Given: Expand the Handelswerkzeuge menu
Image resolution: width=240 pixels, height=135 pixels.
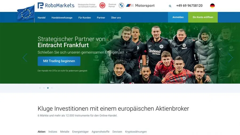Looking at the screenshot, I should pos(62,18).
